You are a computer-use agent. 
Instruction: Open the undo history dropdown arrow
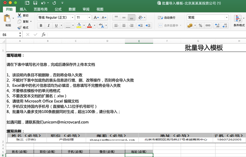tap(48, 3)
